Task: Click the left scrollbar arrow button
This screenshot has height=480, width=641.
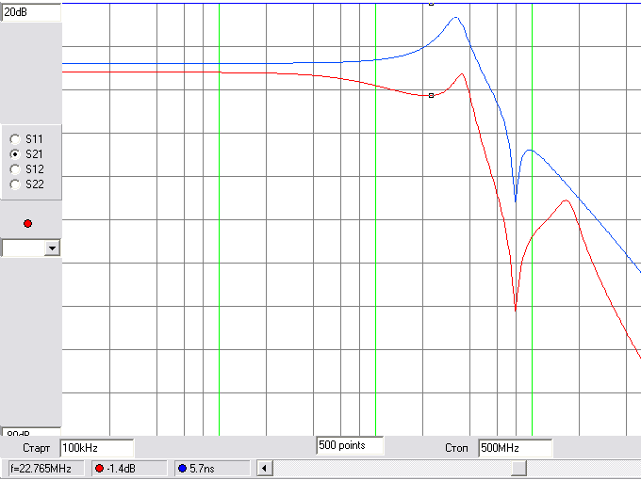Action: (x=265, y=468)
